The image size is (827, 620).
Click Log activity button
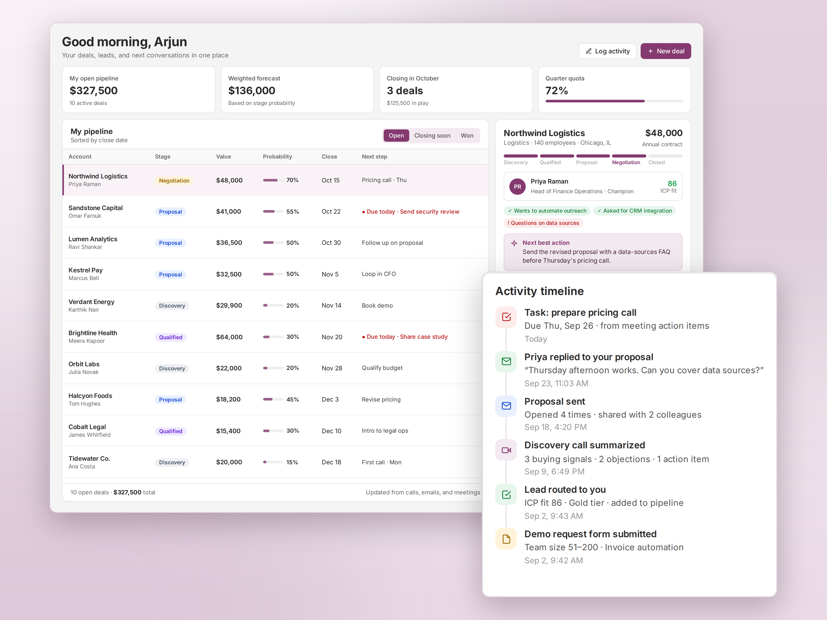(608, 51)
